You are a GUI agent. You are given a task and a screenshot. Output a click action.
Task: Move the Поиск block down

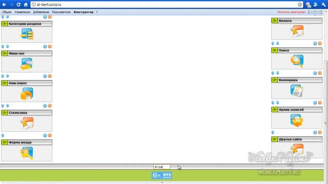278,43
